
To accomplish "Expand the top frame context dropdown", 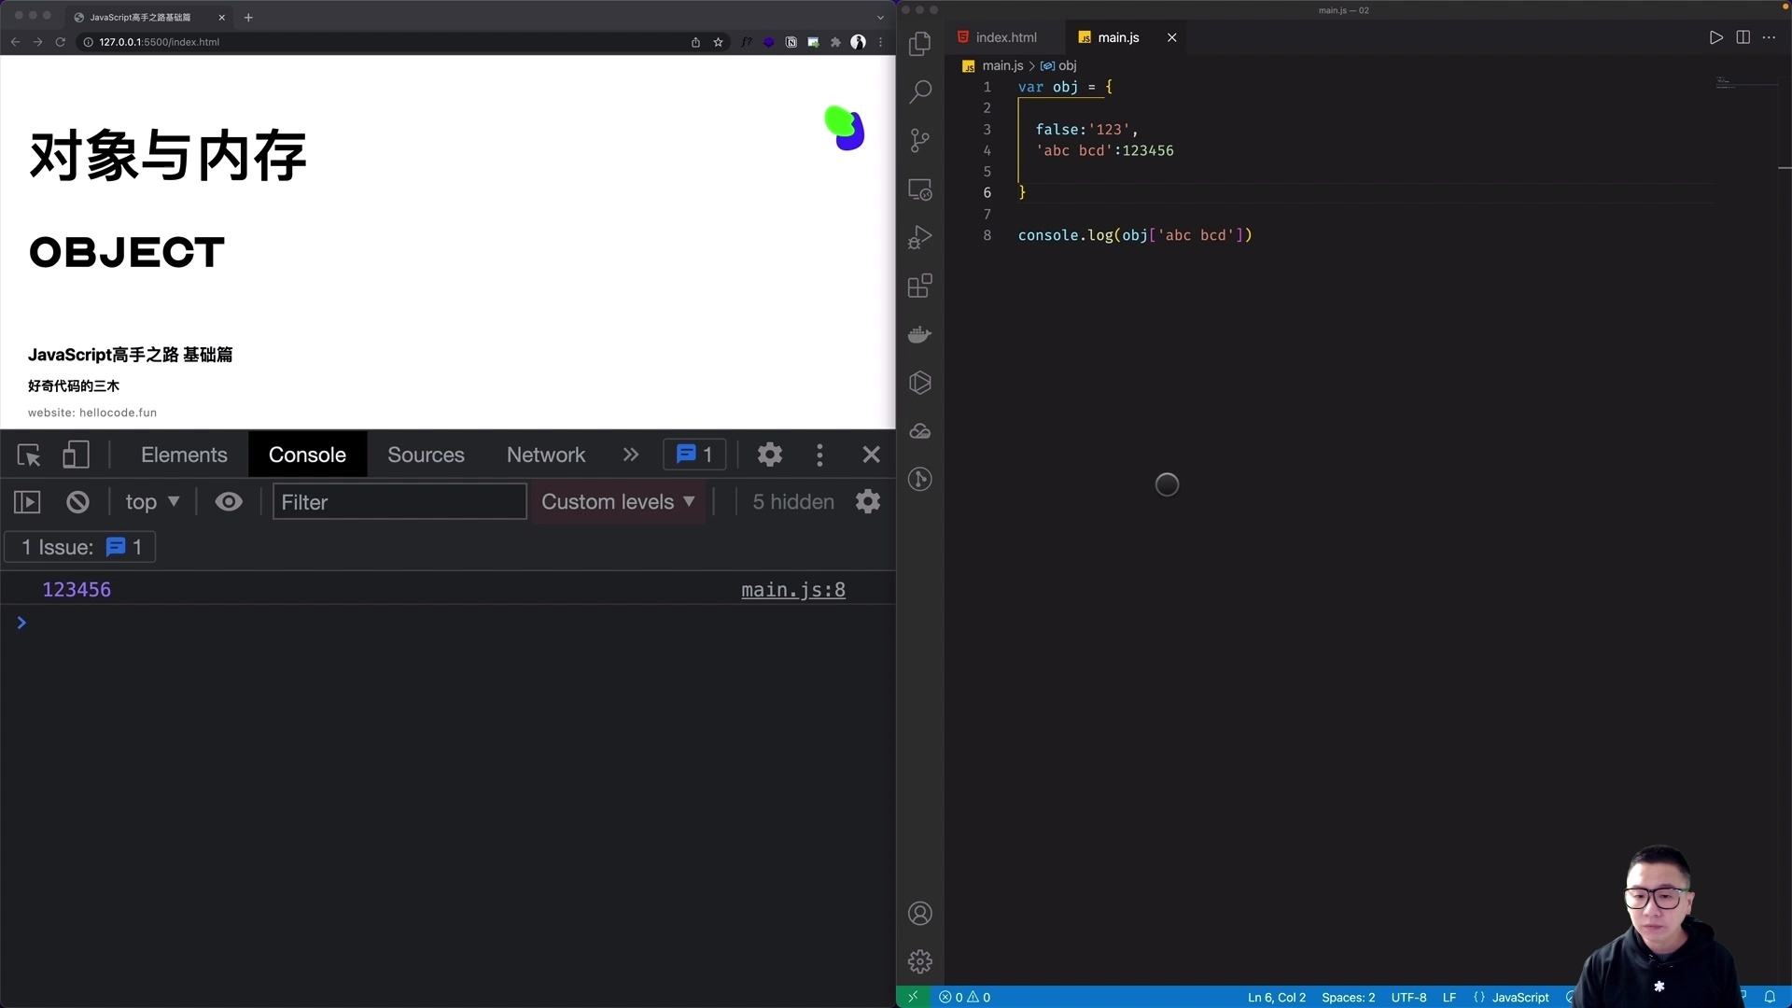I will (152, 501).
